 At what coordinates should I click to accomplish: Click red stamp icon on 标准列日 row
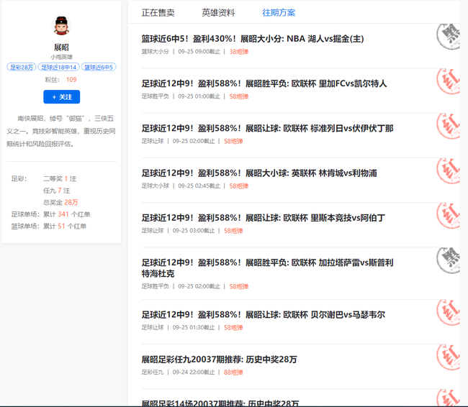click(448, 126)
